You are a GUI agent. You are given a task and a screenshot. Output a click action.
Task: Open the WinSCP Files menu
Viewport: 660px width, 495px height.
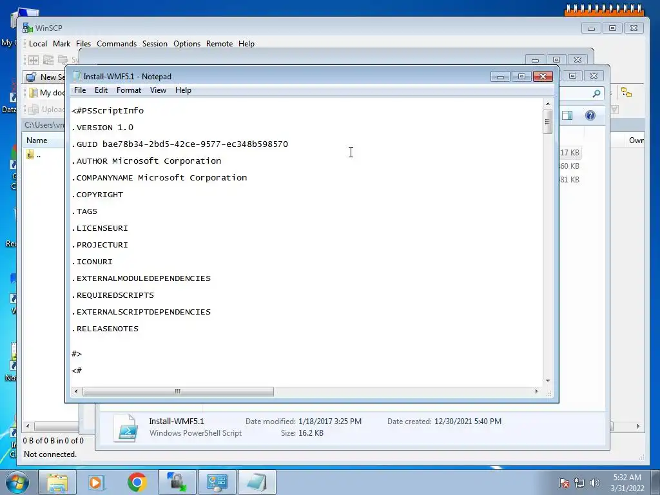pos(83,44)
